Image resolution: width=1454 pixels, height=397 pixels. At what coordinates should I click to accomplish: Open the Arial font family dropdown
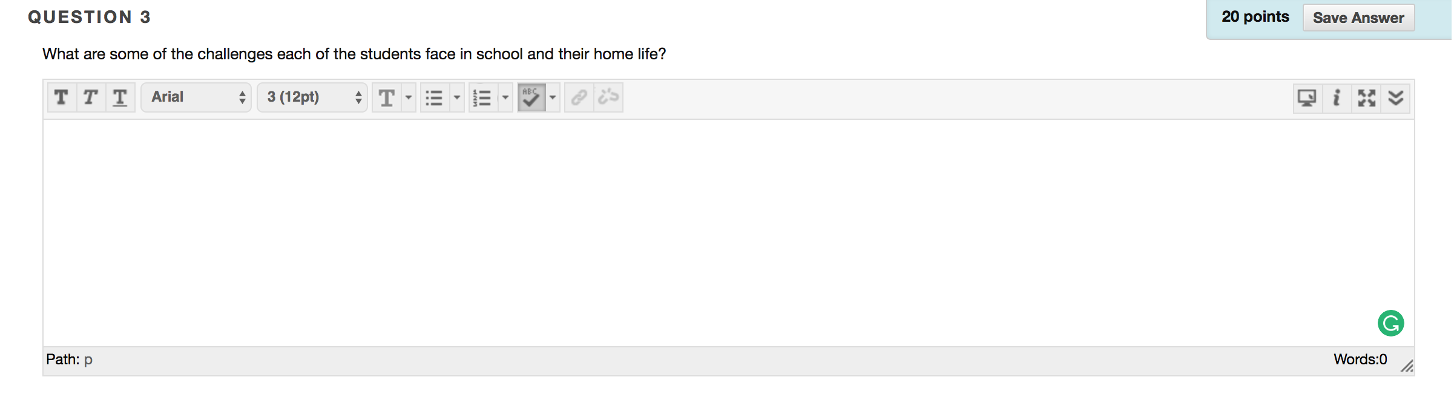pyautogui.click(x=197, y=97)
